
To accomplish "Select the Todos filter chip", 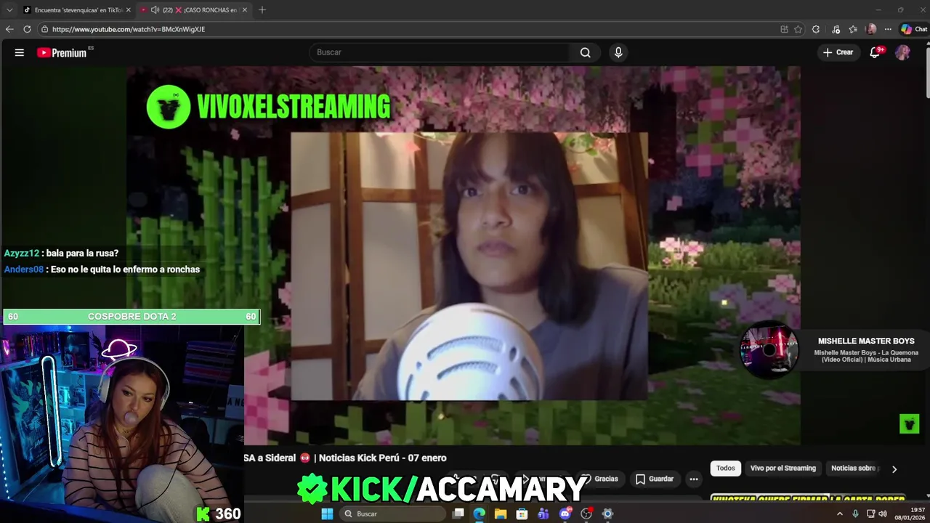I will point(726,469).
